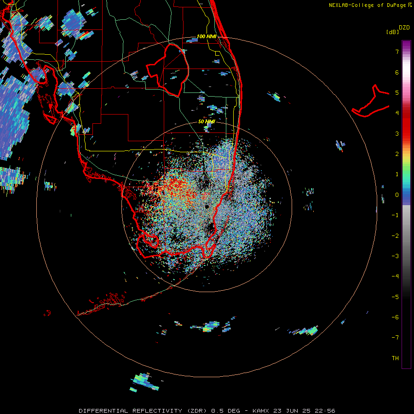Click the 50 NMI range ring label

coord(207,121)
